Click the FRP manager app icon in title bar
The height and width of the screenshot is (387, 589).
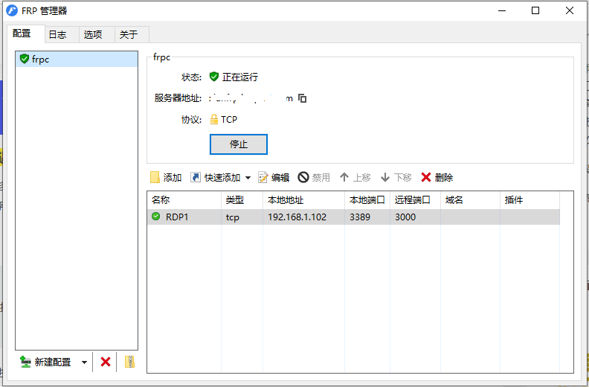(x=12, y=10)
